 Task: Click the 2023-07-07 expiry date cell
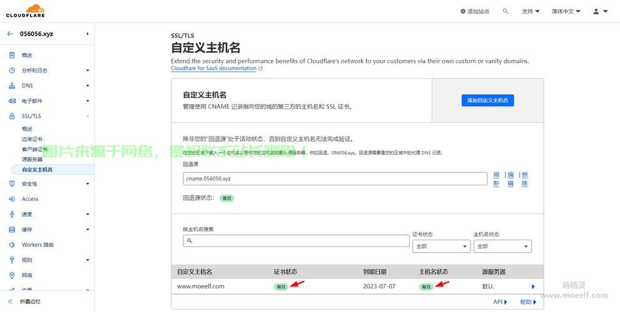pos(379,286)
